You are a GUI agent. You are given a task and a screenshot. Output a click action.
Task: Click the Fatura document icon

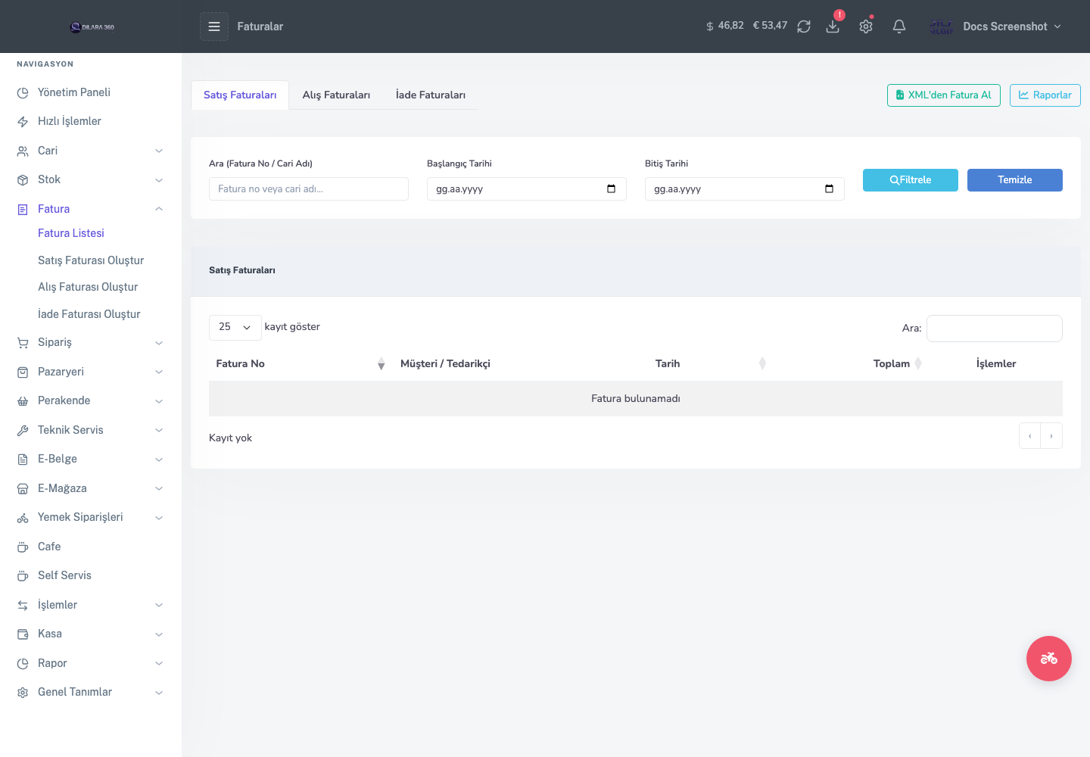pos(23,210)
